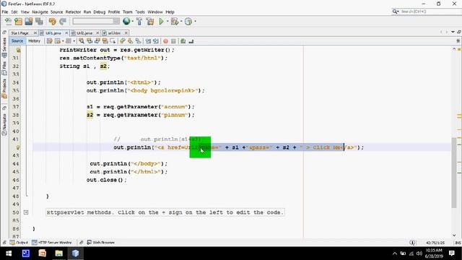Screen dimensions: 462x260
Task: Click Find Previous Occurrence icon
Action: (90, 41)
